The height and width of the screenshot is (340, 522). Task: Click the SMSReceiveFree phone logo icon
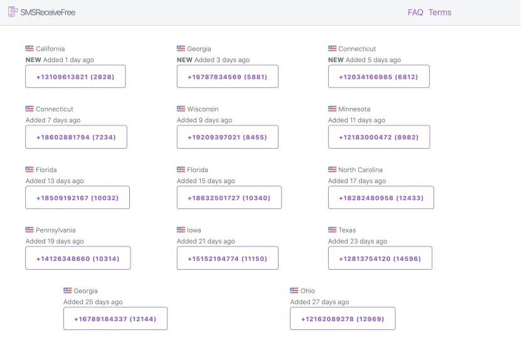click(x=13, y=11)
